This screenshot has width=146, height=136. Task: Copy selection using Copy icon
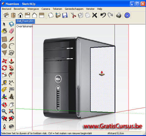coord(81,15)
